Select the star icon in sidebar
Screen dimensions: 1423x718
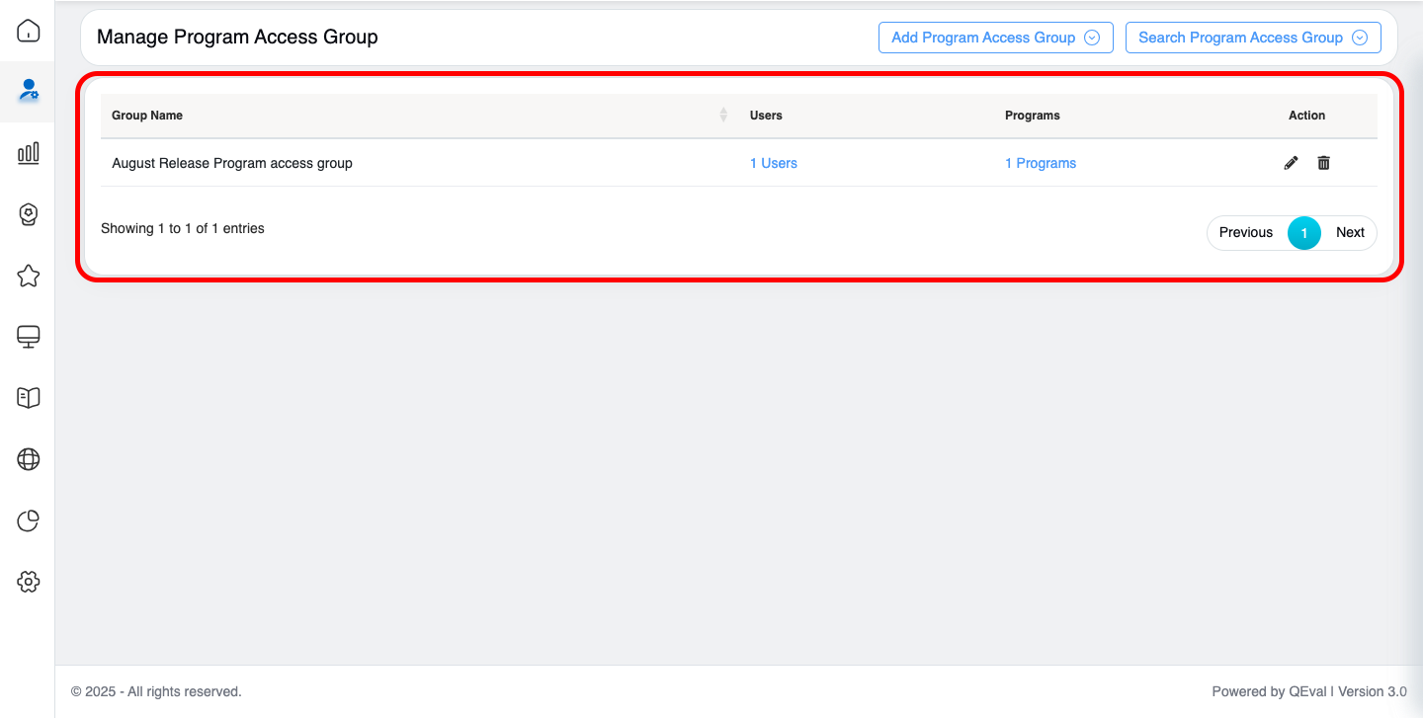(29, 276)
